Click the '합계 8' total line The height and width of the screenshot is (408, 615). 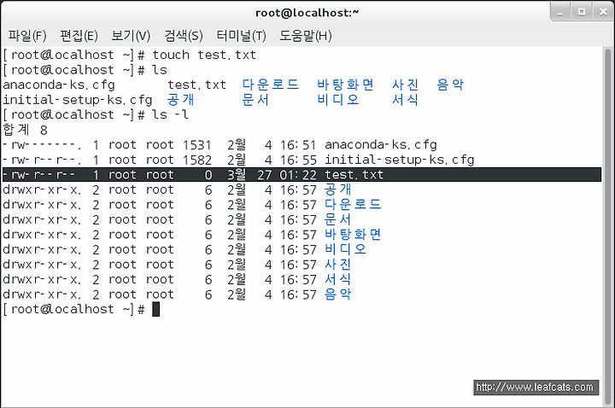[x=25, y=130]
